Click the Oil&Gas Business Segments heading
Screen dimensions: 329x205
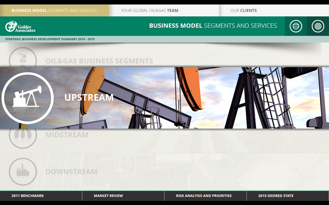99,61
